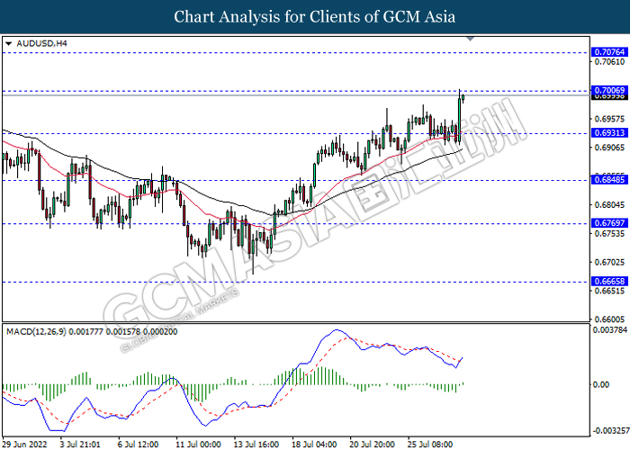The height and width of the screenshot is (450, 630).
Task: Click the 20 Jul 20:00 time label
Action: coord(372,445)
